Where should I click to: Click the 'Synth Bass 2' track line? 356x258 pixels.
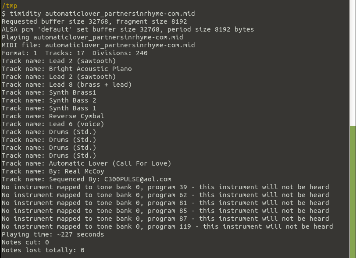coord(49,100)
